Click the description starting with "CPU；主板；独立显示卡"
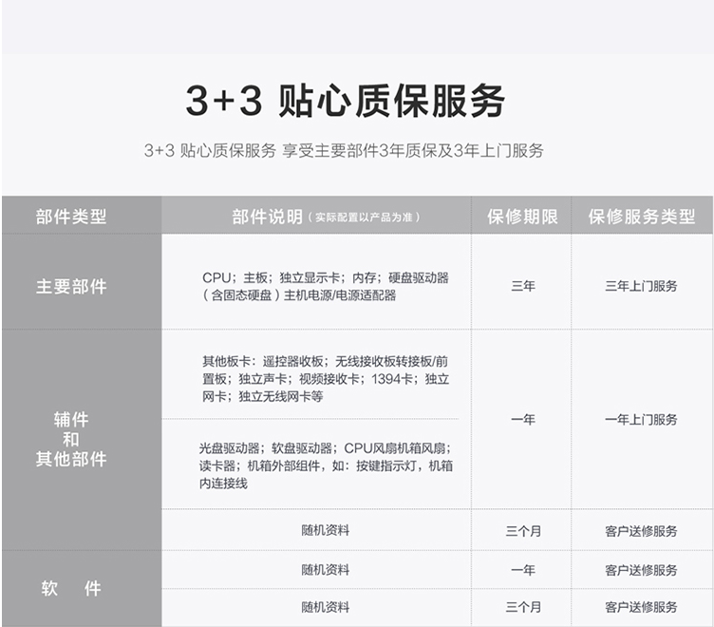 tap(325, 286)
